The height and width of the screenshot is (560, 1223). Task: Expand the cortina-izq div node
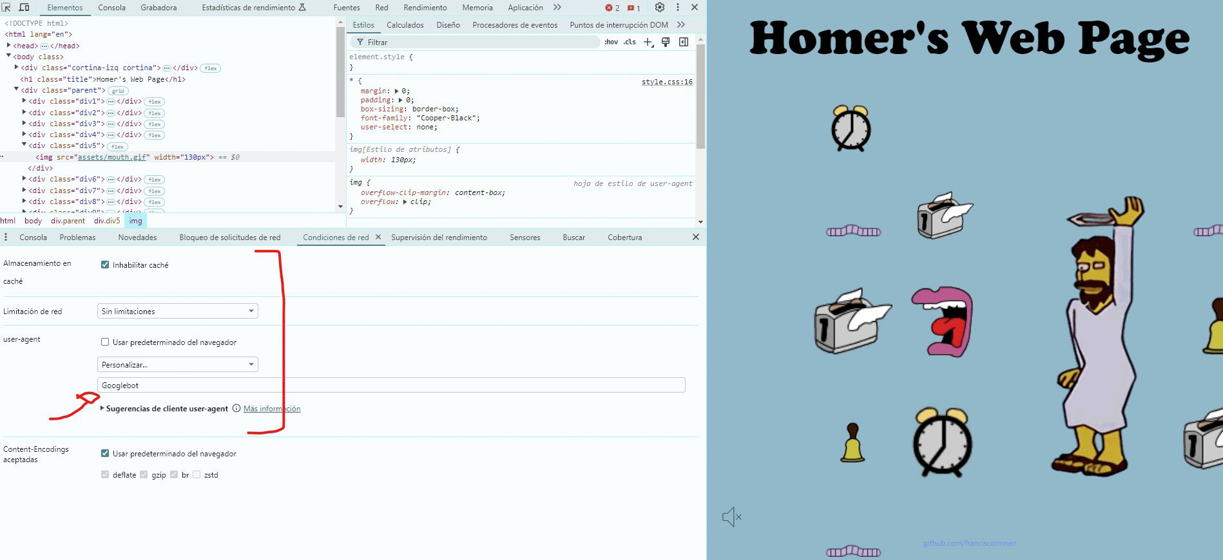pos(17,67)
